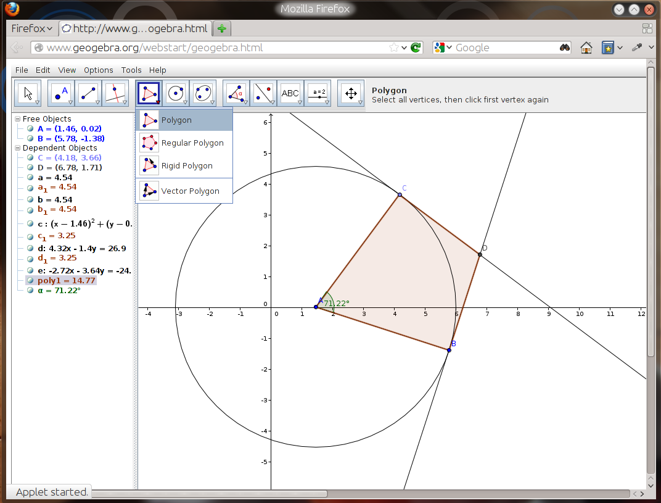Viewport: 661px width, 503px height.
Task: Choose the line through two points tool
Action: (x=88, y=93)
